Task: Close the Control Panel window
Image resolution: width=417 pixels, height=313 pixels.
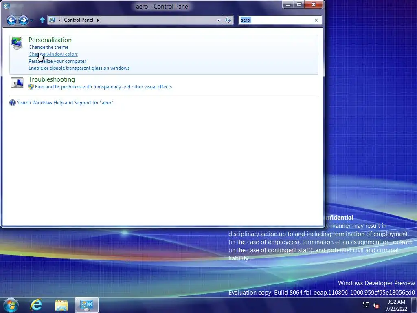Action: click(x=314, y=4)
